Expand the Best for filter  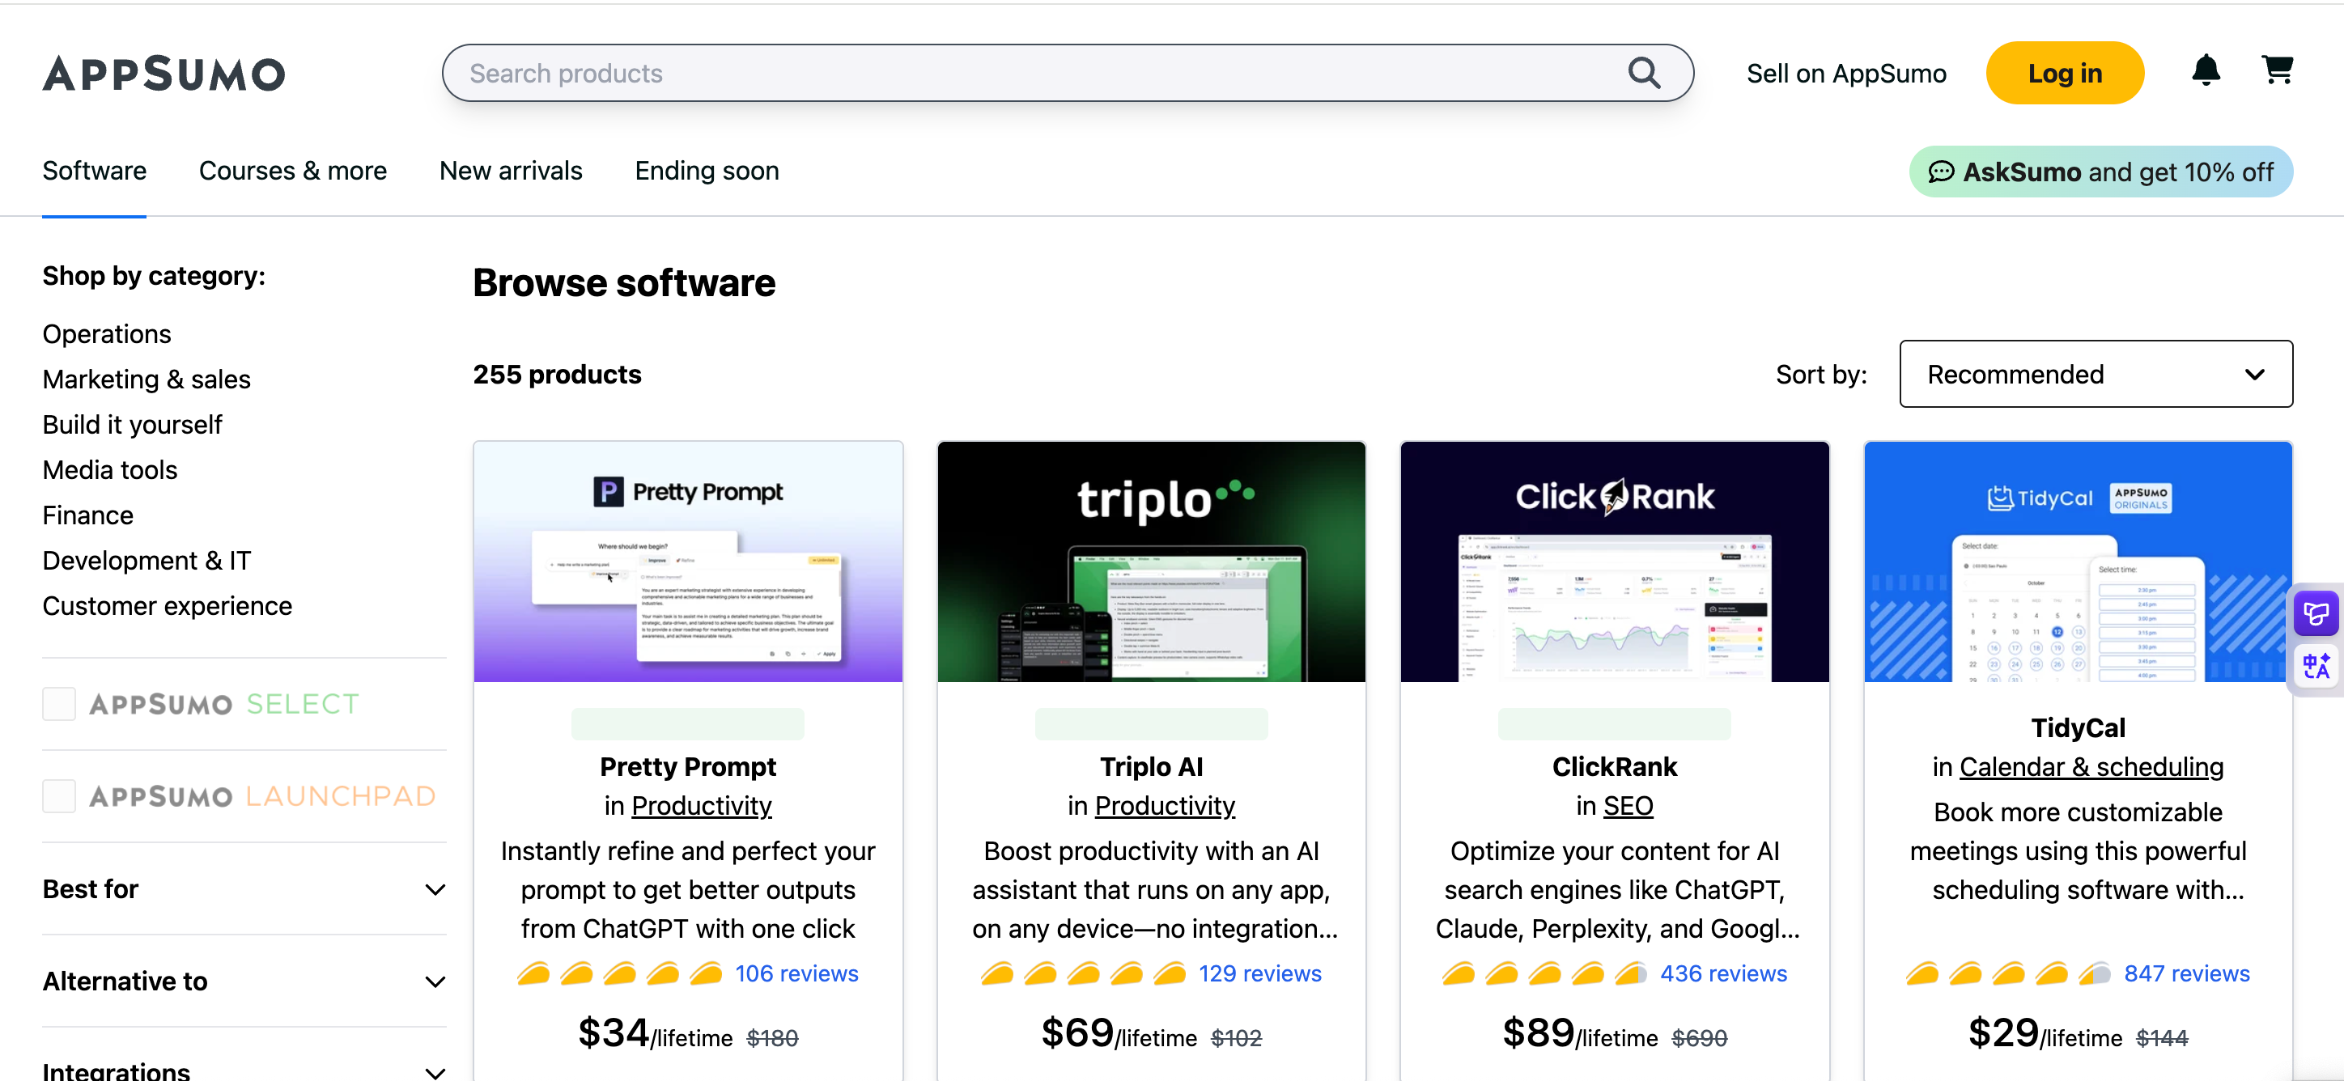pos(244,889)
